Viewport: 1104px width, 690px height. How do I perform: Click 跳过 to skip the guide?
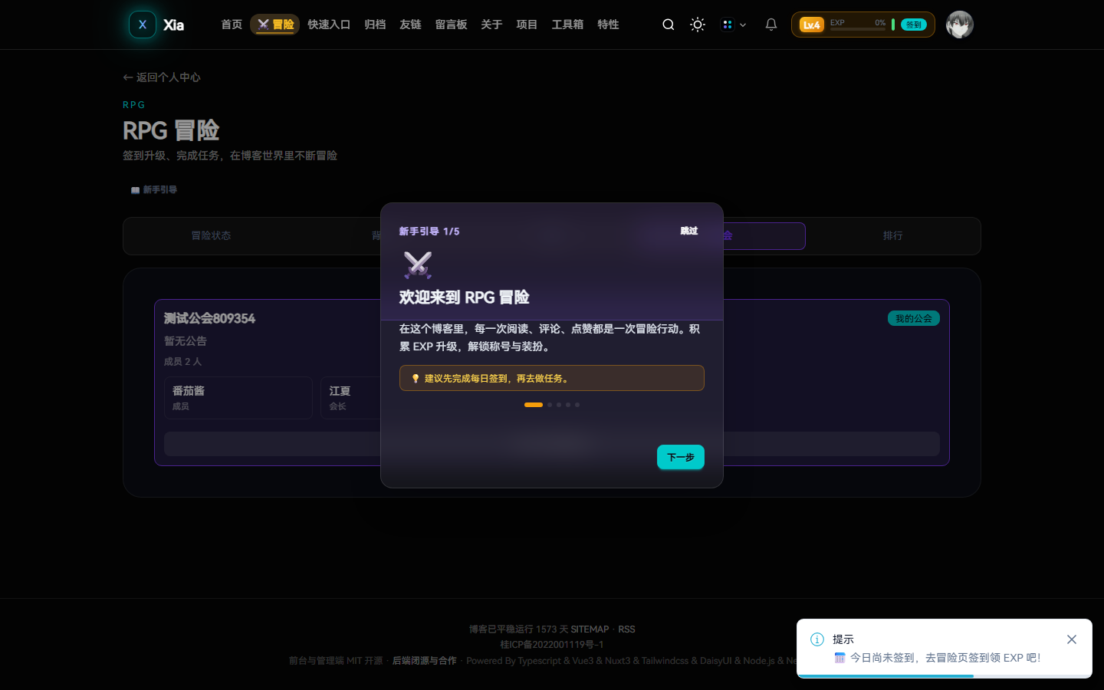coord(689,231)
